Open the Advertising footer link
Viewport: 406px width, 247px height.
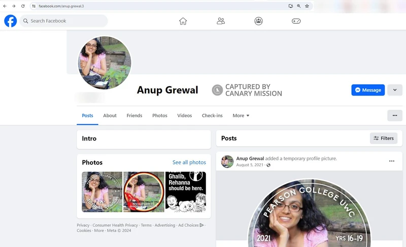[165, 225]
